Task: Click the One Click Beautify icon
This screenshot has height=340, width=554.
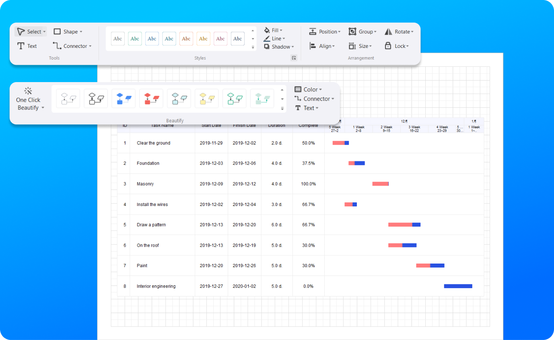Action: (28, 91)
